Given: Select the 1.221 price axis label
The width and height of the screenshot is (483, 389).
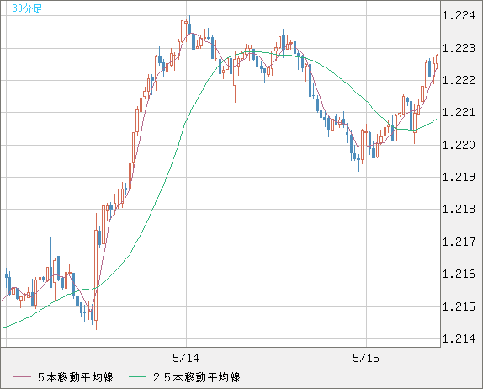Looking at the screenshot, I should (x=459, y=112).
